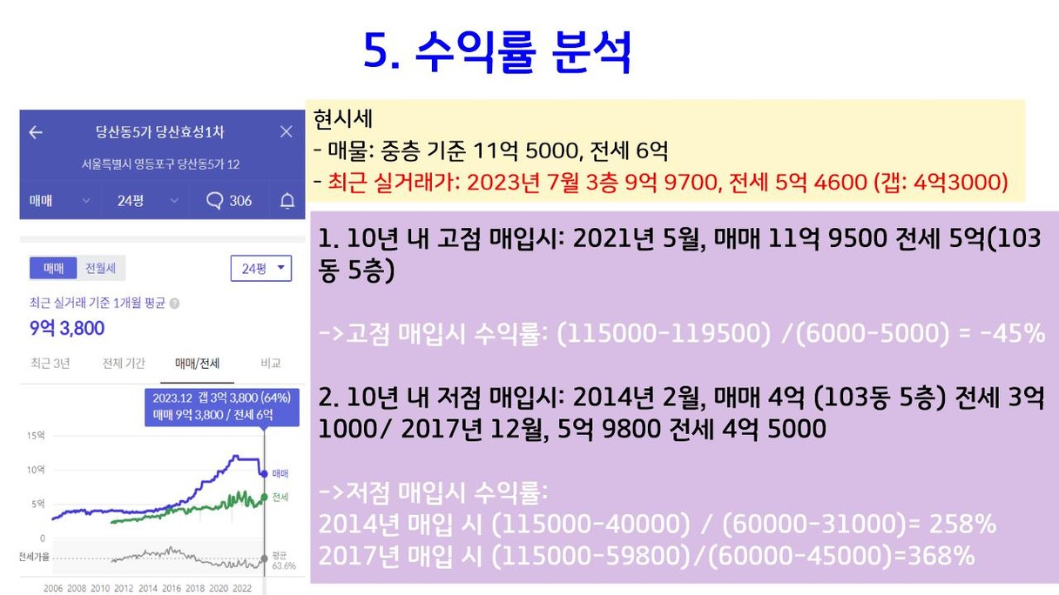Viewport: 1059px width, 595px height.
Task: Open the 306 comments bubble
Action: 229,201
